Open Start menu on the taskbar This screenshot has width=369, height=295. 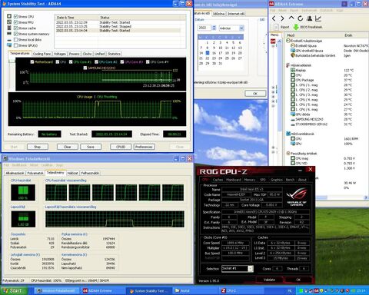pos(14,290)
